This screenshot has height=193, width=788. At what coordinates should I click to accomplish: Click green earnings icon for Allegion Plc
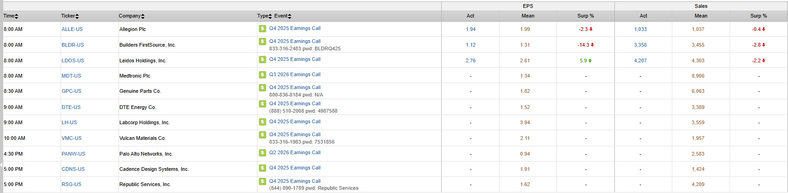coord(263,29)
